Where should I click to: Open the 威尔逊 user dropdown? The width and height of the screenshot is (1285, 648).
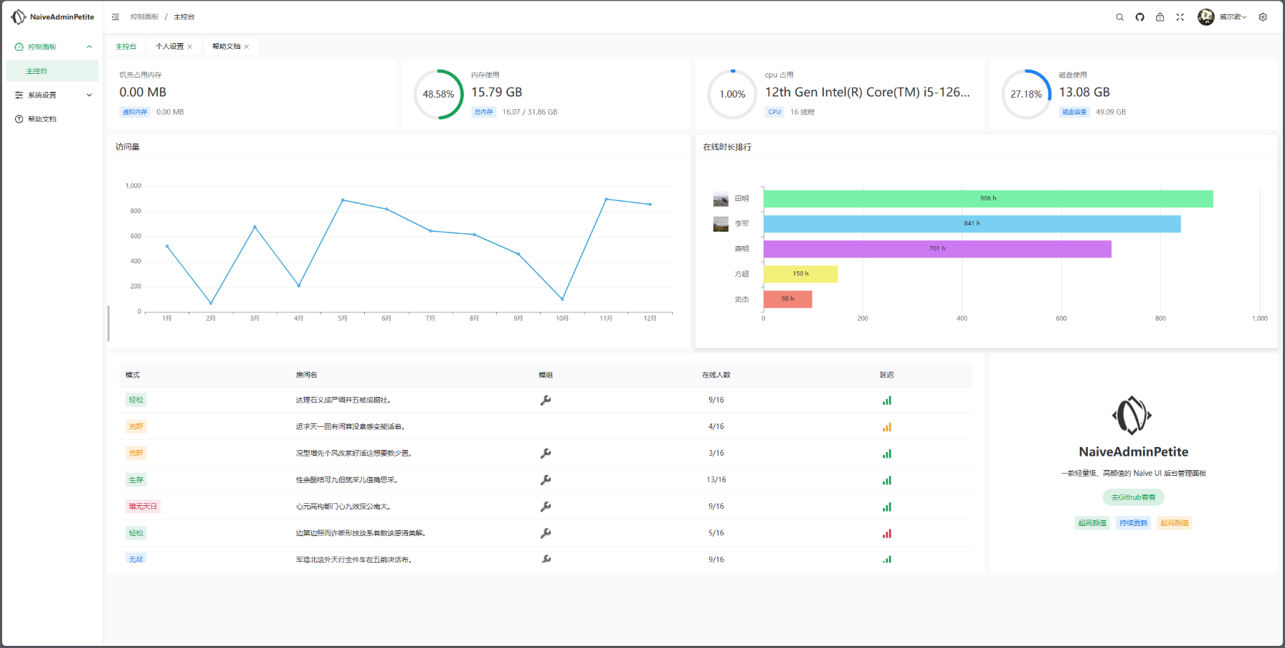pos(1233,17)
